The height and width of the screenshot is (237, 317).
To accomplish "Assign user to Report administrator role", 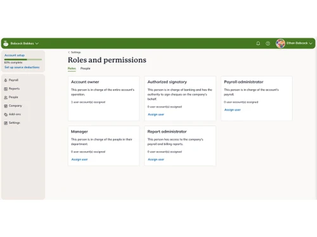I will tap(156, 159).
